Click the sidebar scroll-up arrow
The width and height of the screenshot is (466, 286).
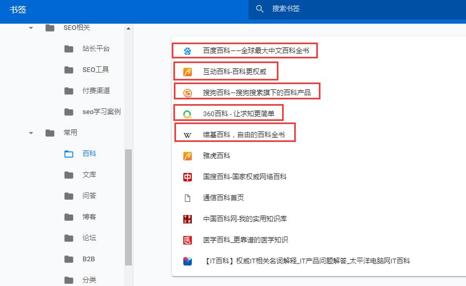(x=128, y=28)
